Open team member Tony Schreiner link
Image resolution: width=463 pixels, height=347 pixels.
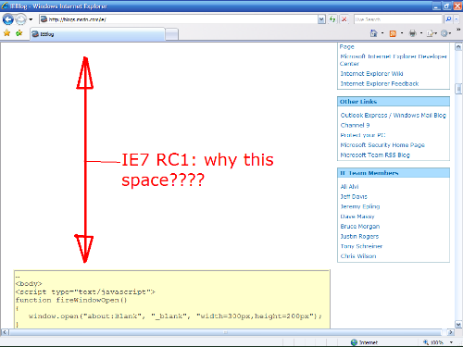click(361, 246)
